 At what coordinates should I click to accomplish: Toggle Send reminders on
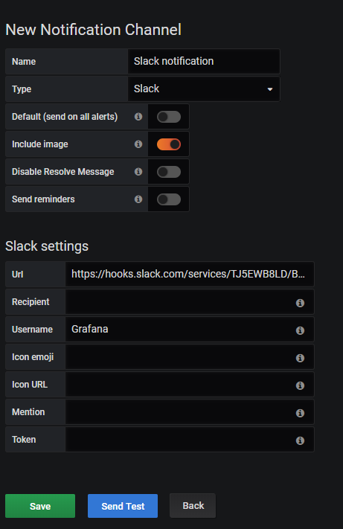(169, 199)
